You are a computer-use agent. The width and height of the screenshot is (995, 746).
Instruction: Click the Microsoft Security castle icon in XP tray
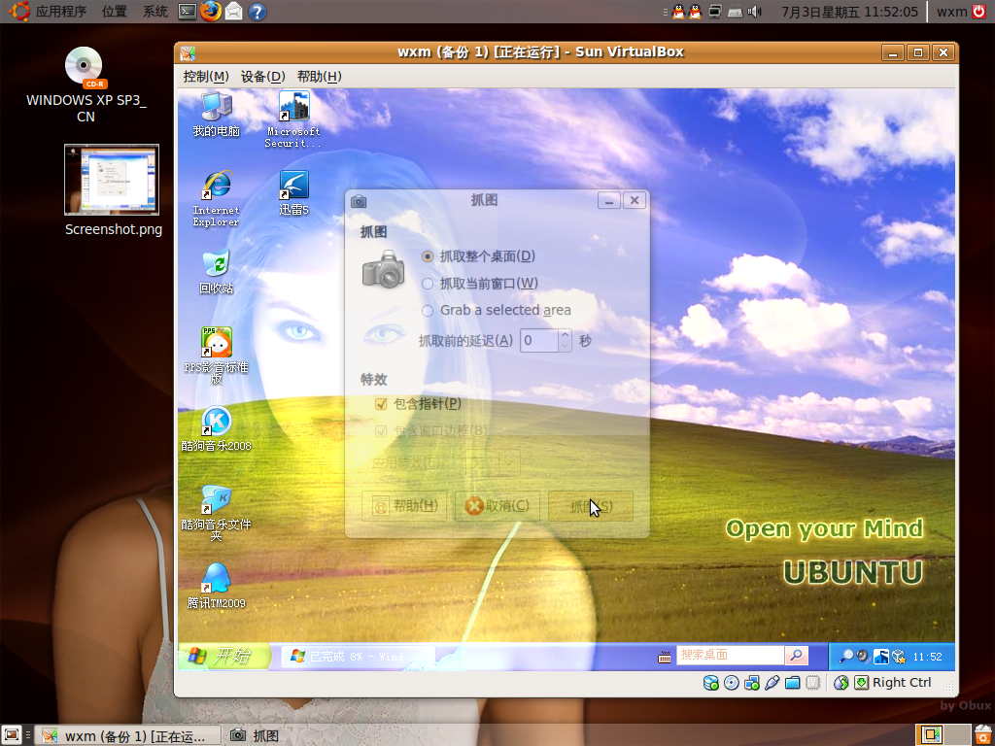click(x=880, y=657)
